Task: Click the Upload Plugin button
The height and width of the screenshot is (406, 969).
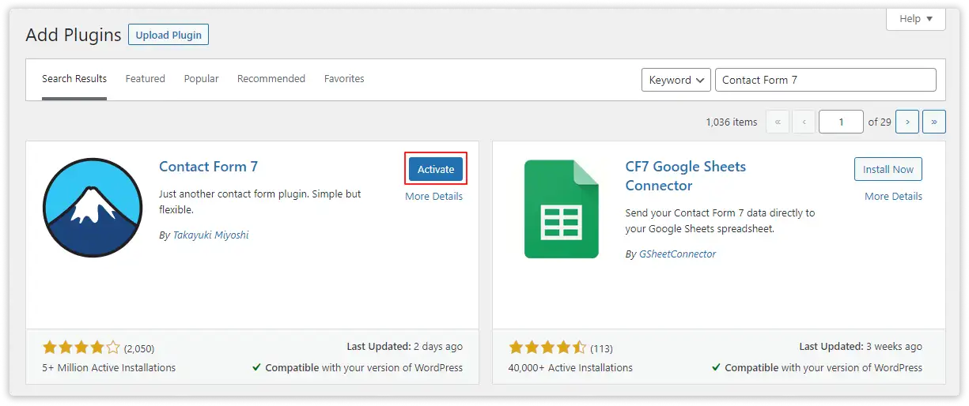Action: click(x=168, y=35)
